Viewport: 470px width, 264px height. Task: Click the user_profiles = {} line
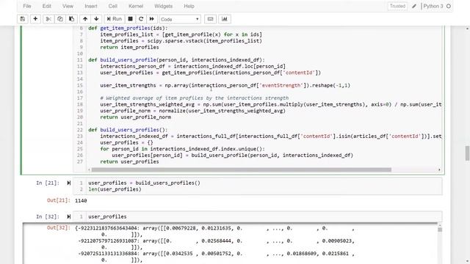[126, 143]
